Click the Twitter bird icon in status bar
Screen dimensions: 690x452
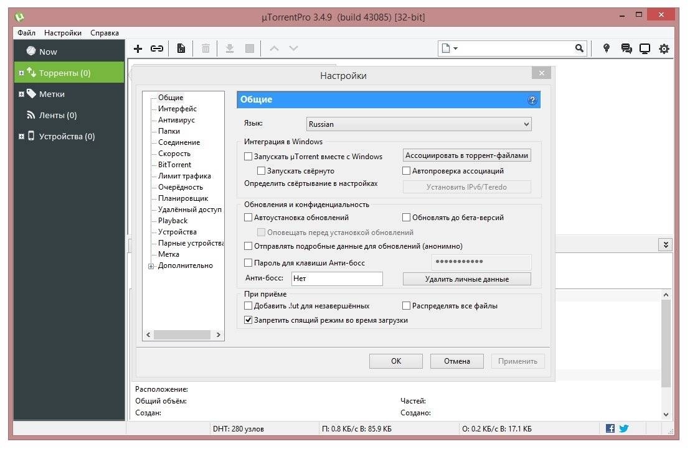(623, 428)
